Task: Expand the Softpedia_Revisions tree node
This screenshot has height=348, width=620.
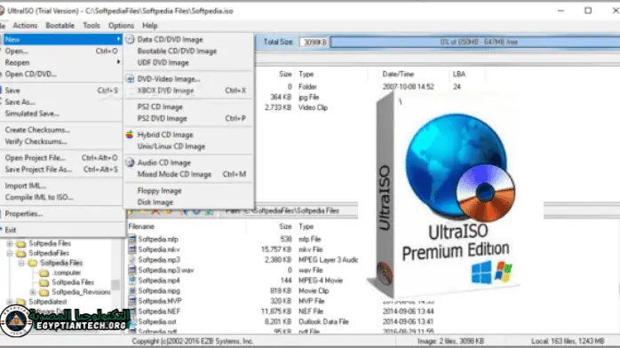Action: (x=33, y=292)
